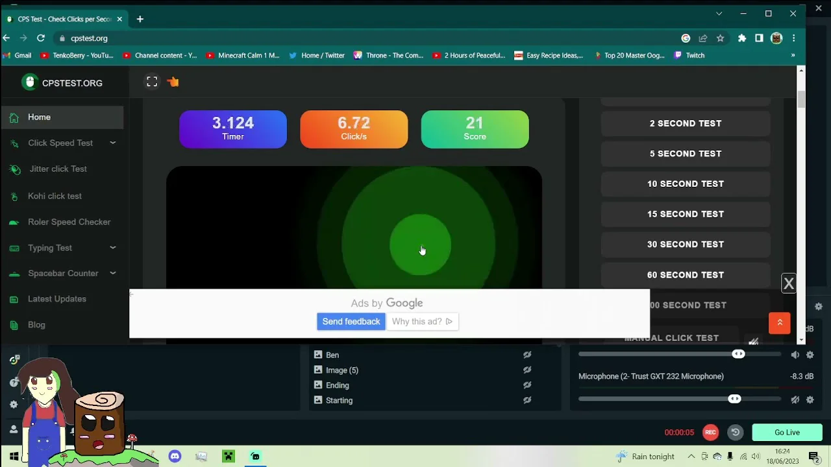
Task: Select the 10 SECOND TEST button
Action: point(685,184)
